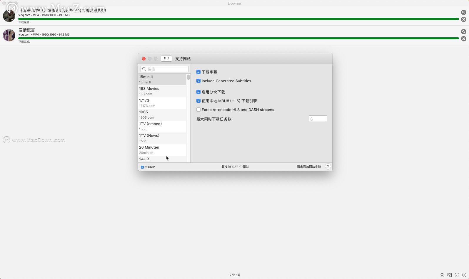The image size is (469, 279).
Task: Remove the 爱情谎言 download
Action: point(463,39)
